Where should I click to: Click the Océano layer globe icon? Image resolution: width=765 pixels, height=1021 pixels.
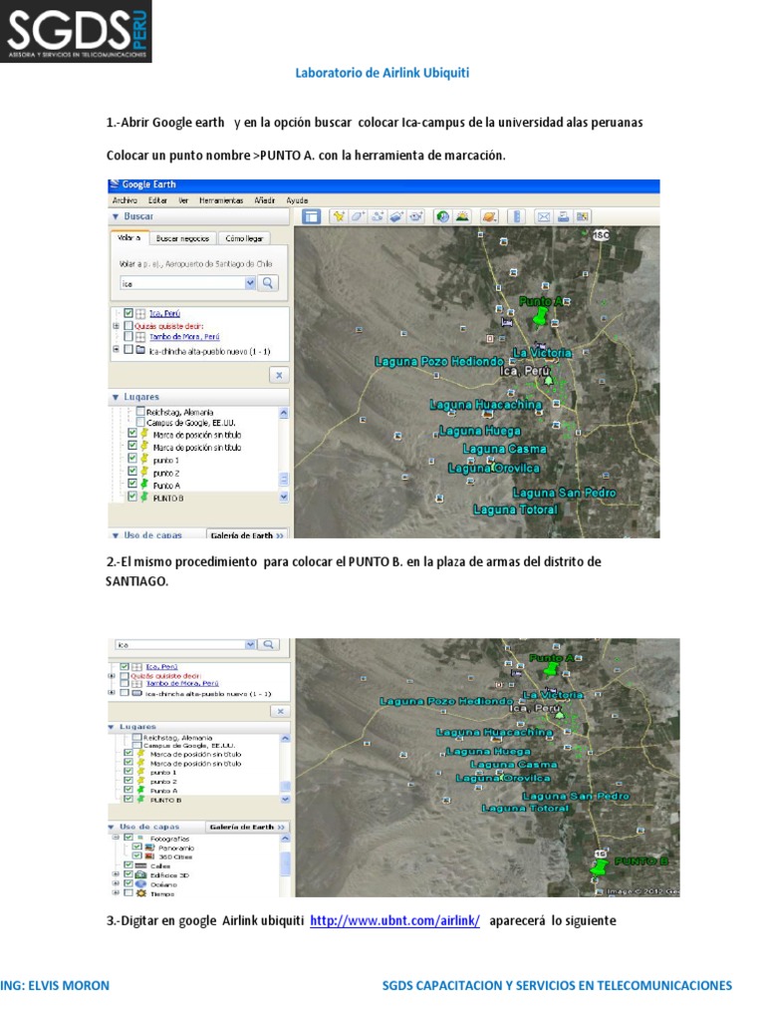coord(140,884)
